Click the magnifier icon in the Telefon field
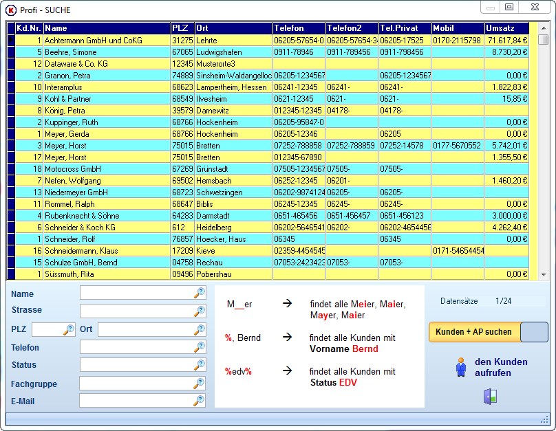Viewport: 556px width, 431px height. tap(200, 346)
